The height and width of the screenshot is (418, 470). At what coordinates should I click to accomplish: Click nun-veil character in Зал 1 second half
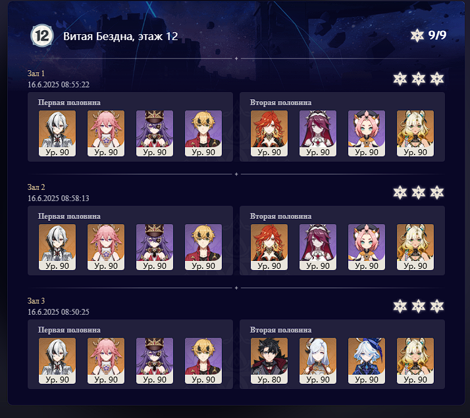[318, 133]
